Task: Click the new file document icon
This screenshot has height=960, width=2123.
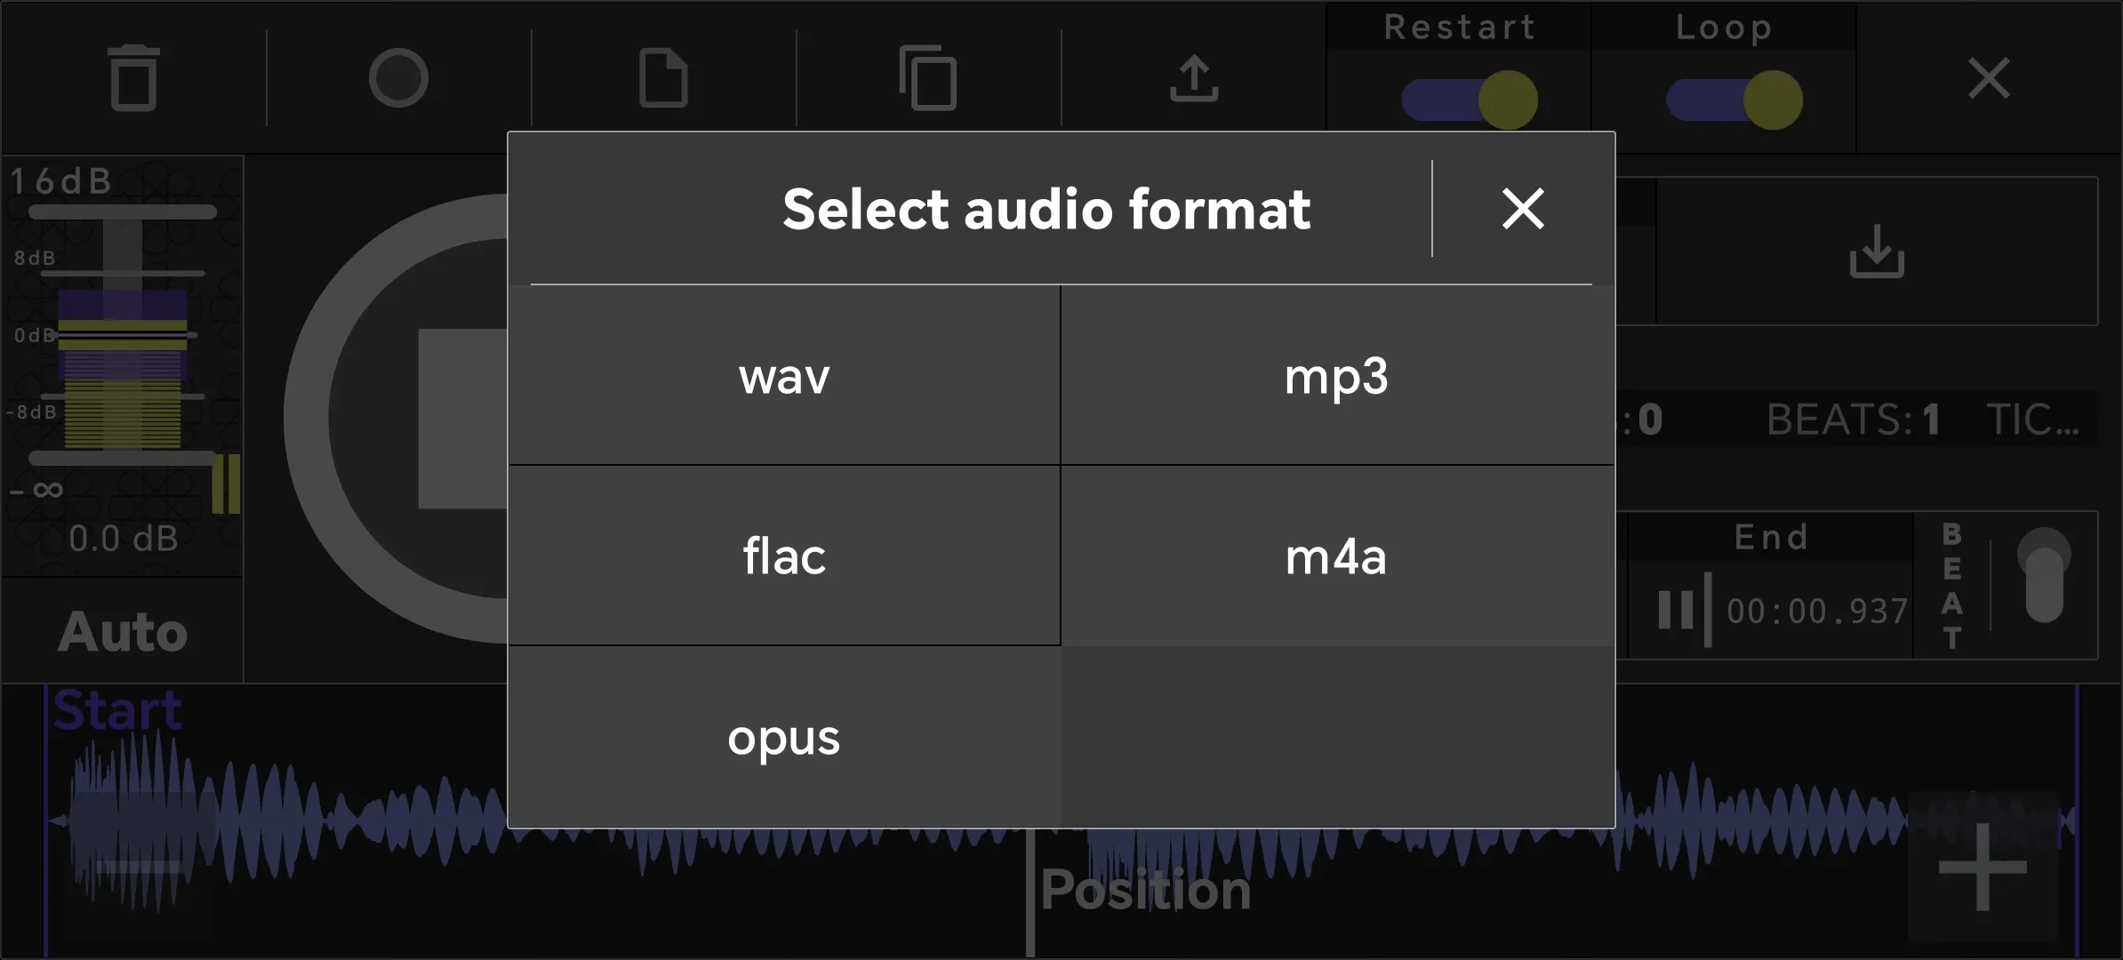Action: (663, 78)
